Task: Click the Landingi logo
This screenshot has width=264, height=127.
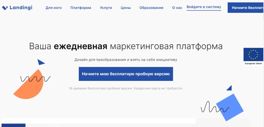Action: (17, 8)
